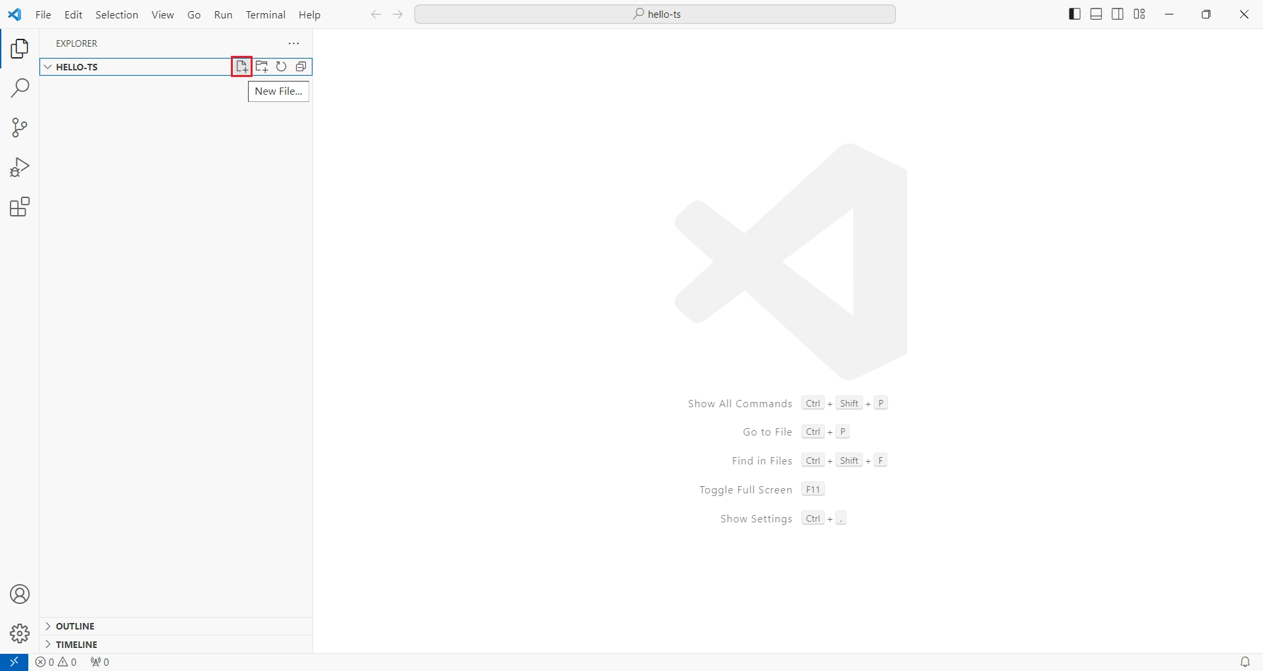This screenshot has width=1263, height=671.
Task: Expand the Timeline section
Action: click(x=76, y=645)
